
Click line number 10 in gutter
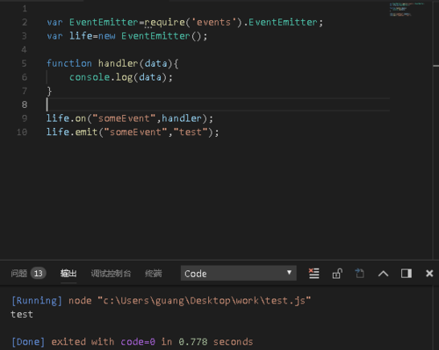tap(22, 132)
